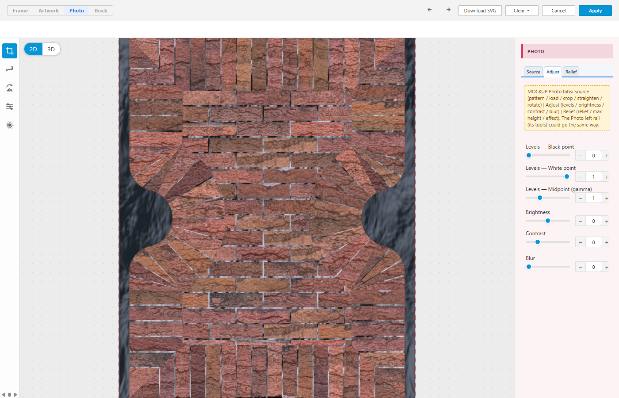619x398 pixels.
Task: Click the bottom-left left triangle icon
Action: (4, 394)
